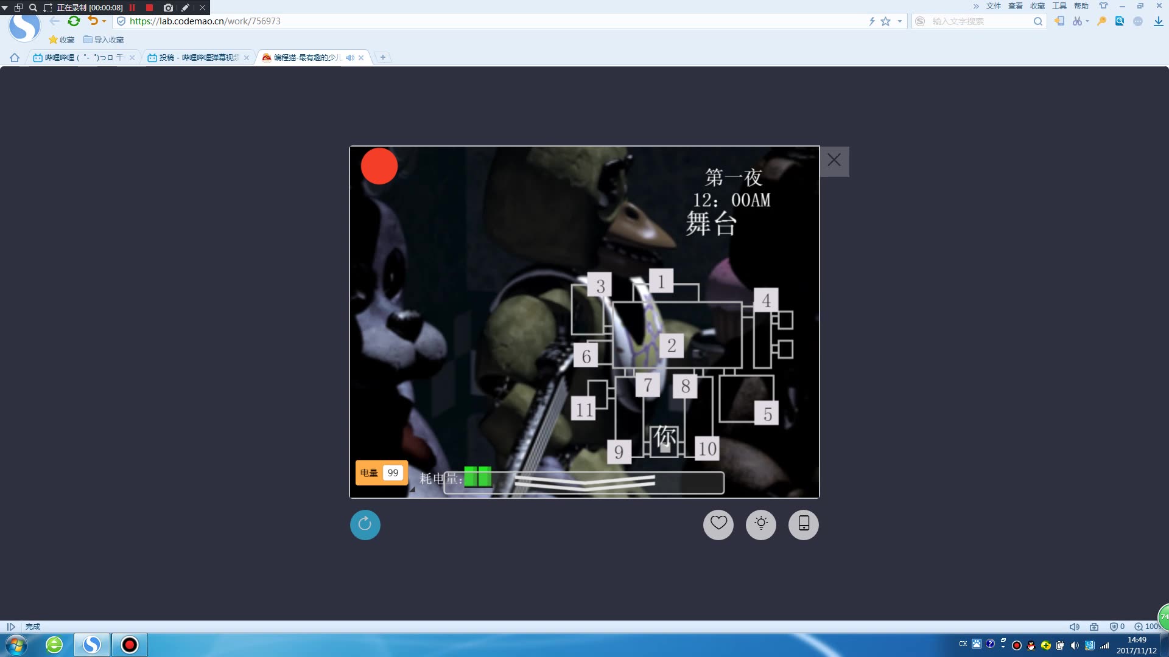Click the undo restore-tab icon

coord(93,21)
